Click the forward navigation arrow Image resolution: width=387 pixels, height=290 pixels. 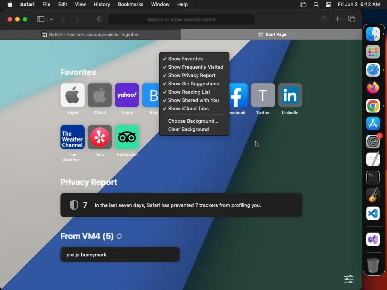[77, 19]
